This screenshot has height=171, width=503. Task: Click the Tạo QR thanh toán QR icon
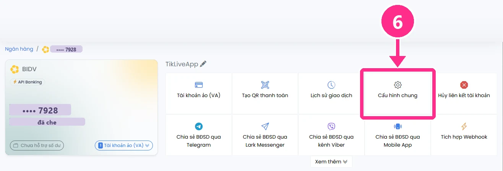click(265, 85)
